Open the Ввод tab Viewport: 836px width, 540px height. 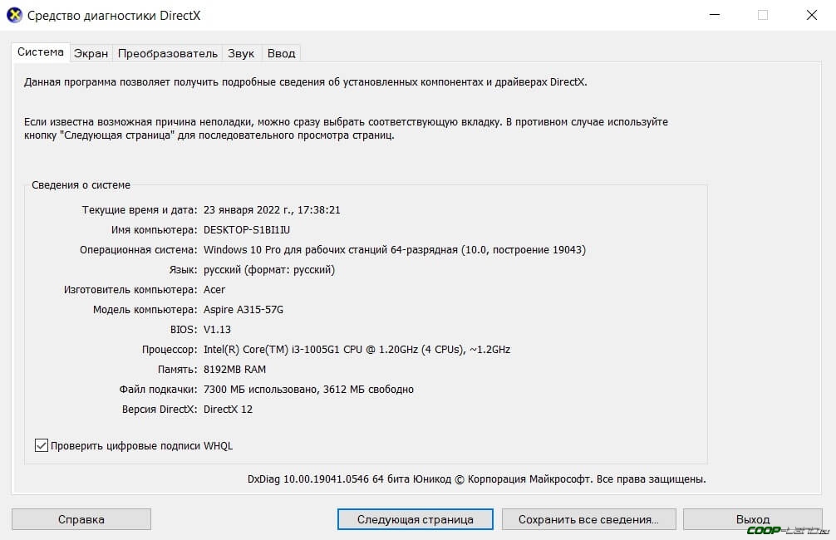(x=281, y=53)
